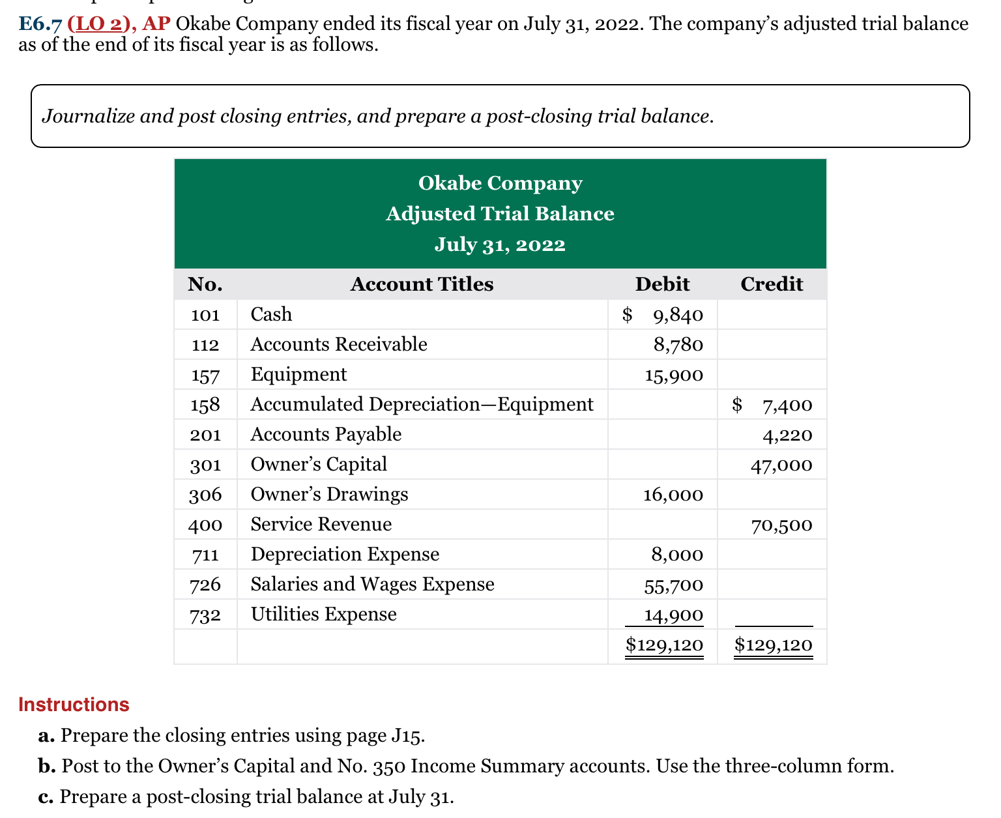Click the Cash account row

pos(271,314)
